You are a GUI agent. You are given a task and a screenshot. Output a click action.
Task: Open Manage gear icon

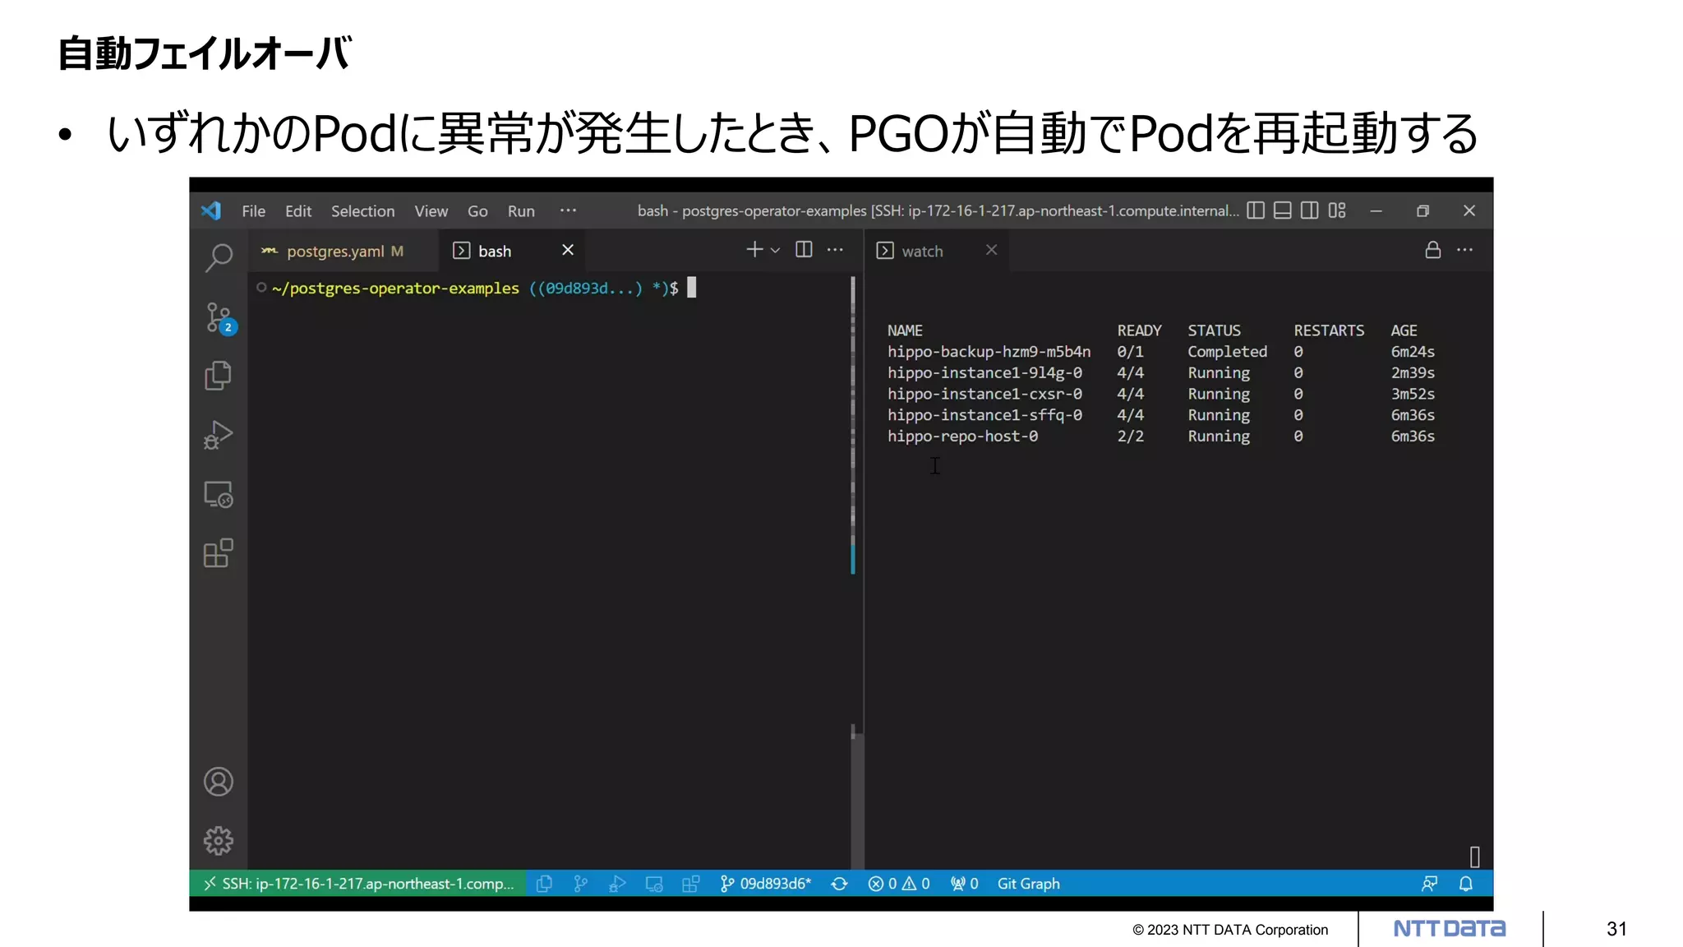point(219,841)
